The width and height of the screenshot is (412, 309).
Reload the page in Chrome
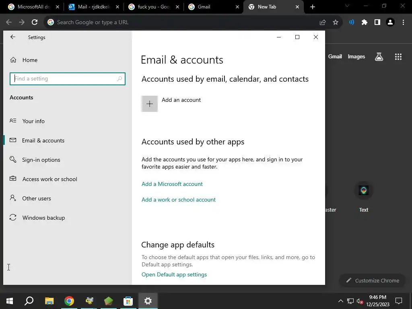click(x=35, y=23)
